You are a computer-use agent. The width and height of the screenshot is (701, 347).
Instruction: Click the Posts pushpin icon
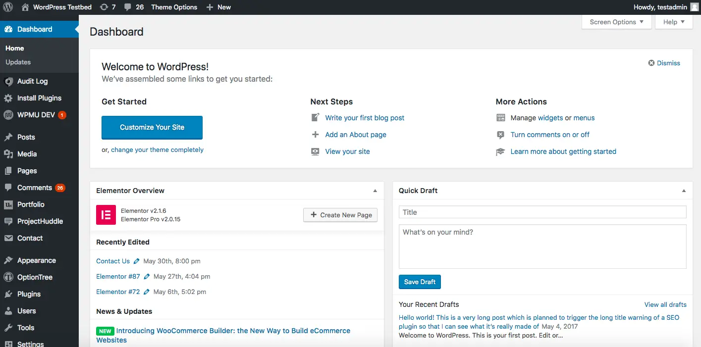tap(8, 137)
